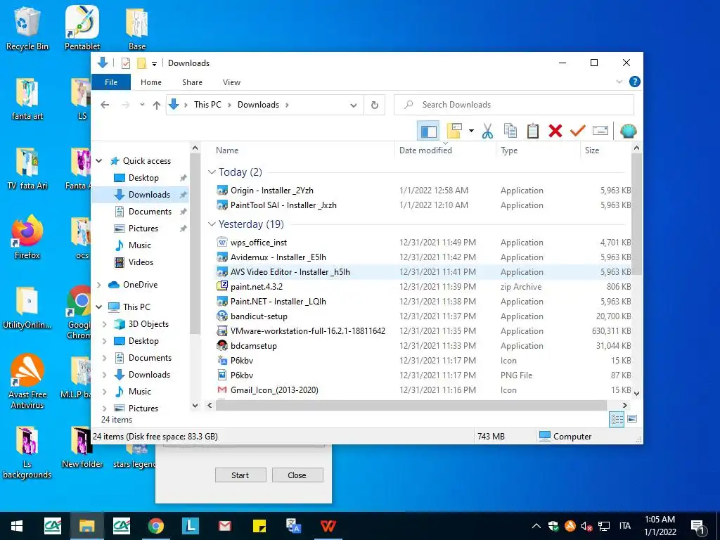Select OneDrive in navigation pane
Screen dimensions: 720x540
(x=140, y=285)
